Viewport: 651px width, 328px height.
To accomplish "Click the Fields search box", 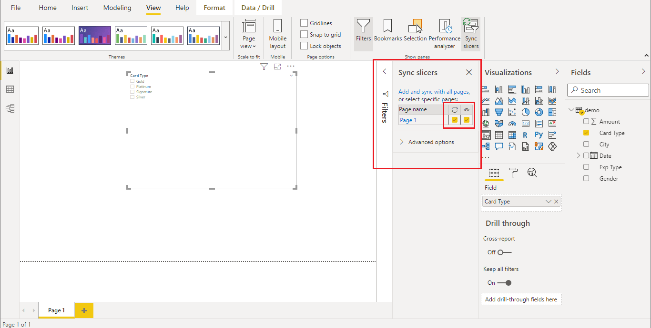I will click(x=608, y=90).
